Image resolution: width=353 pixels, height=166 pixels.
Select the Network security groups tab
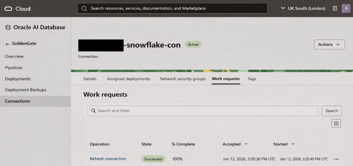(x=183, y=79)
